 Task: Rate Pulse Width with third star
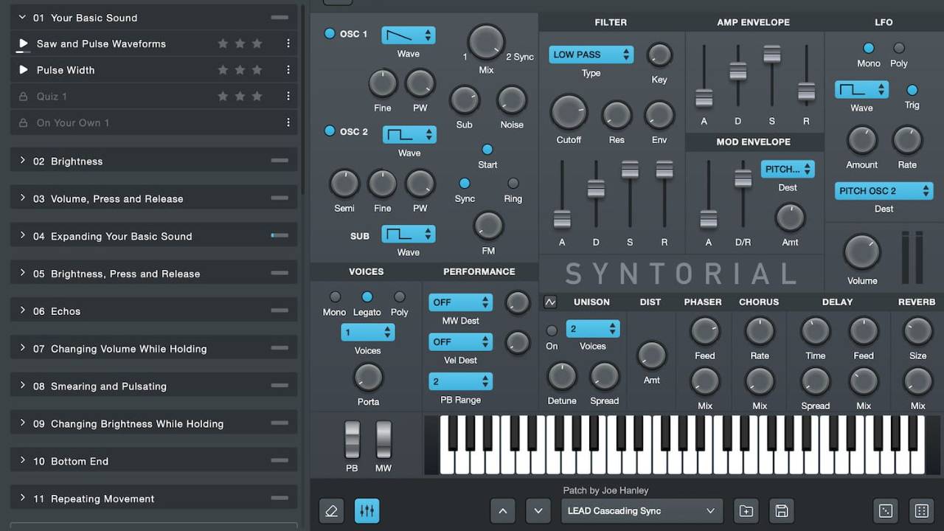[x=257, y=70]
